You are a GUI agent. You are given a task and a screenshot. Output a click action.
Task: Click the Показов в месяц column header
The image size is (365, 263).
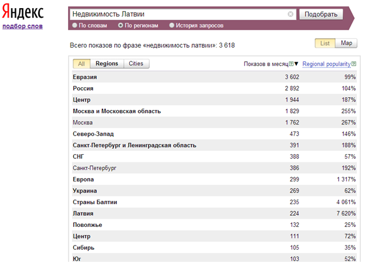pyautogui.click(x=266, y=64)
